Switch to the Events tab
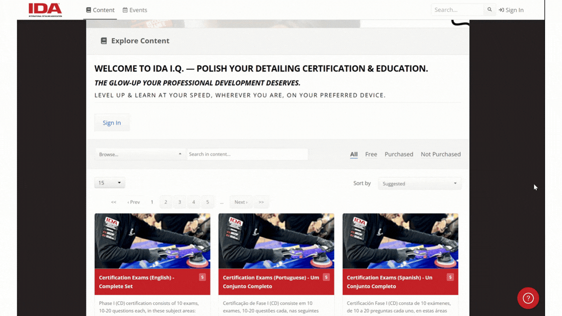The height and width of the screenshot is (316, 562). click(135, 10)
